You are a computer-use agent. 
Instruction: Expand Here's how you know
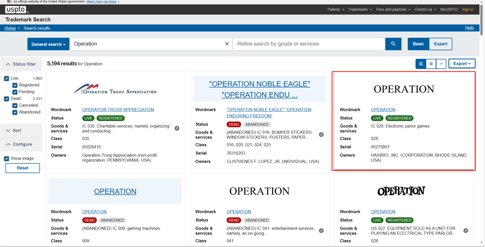103,2
